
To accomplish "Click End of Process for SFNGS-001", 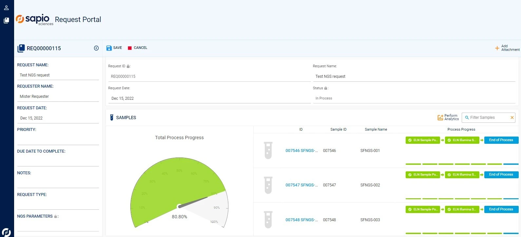I will pyautogui.click(x=501, y=140).
